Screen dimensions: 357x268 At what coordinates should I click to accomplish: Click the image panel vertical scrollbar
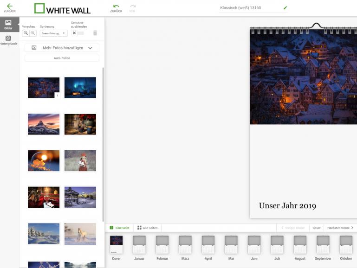click(103, 144)
